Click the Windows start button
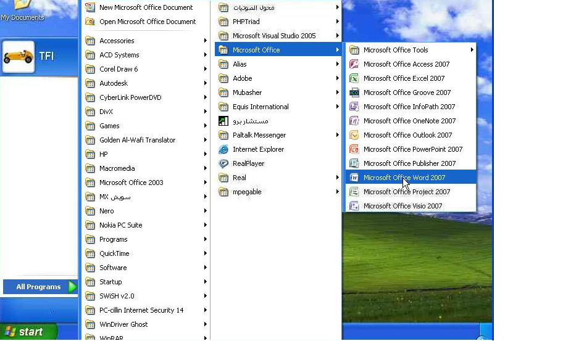 click(28, 332)
